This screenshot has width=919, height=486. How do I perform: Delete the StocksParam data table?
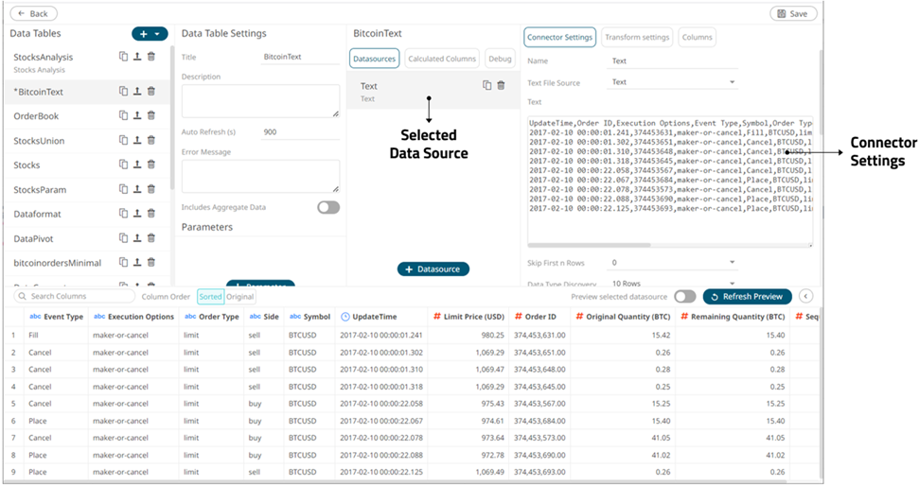click(151, 189)
